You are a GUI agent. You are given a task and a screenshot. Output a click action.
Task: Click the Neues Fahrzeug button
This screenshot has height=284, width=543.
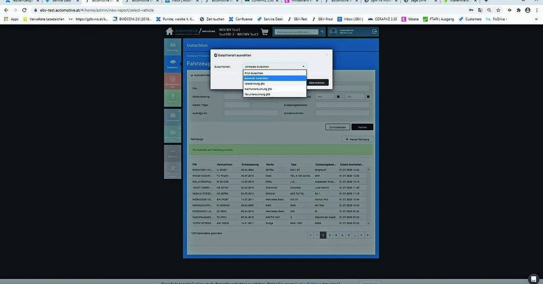[357, 139]
